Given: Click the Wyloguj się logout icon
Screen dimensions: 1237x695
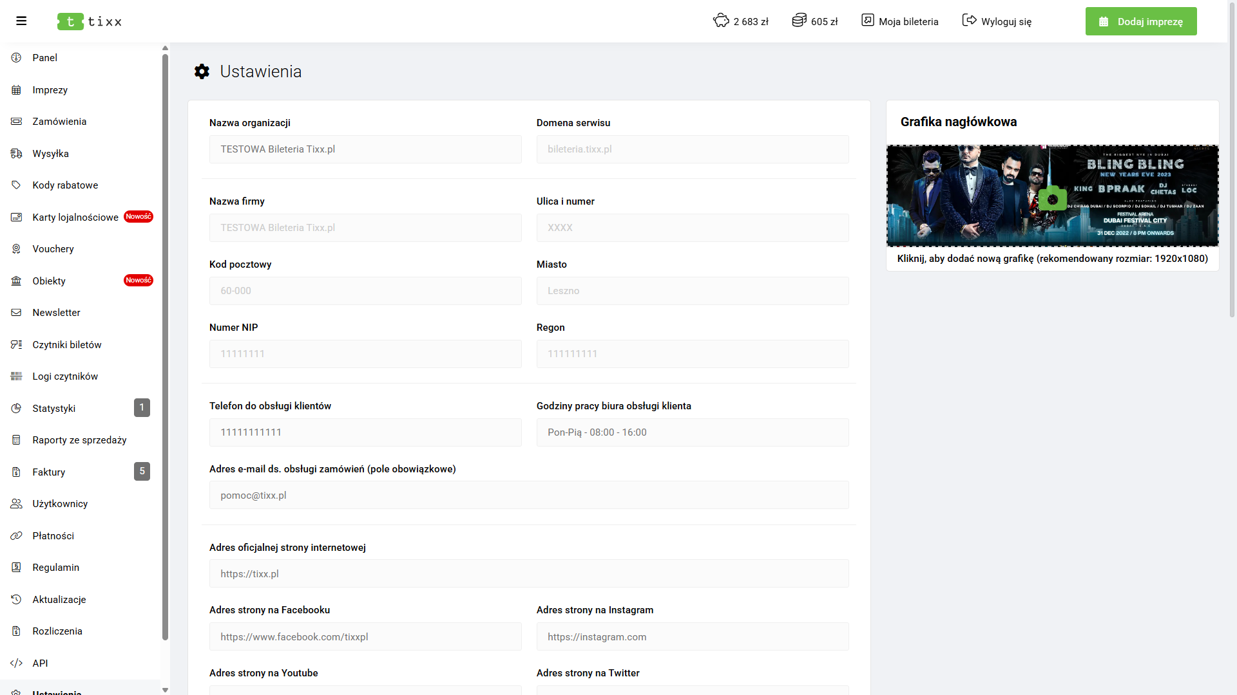Looking at the screenshot, I should pyautogui.click(x=969, y=21).
